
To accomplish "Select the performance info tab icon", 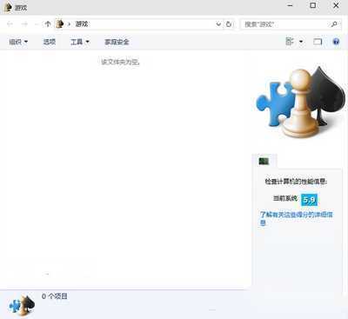I will click(x=264, y=161).
